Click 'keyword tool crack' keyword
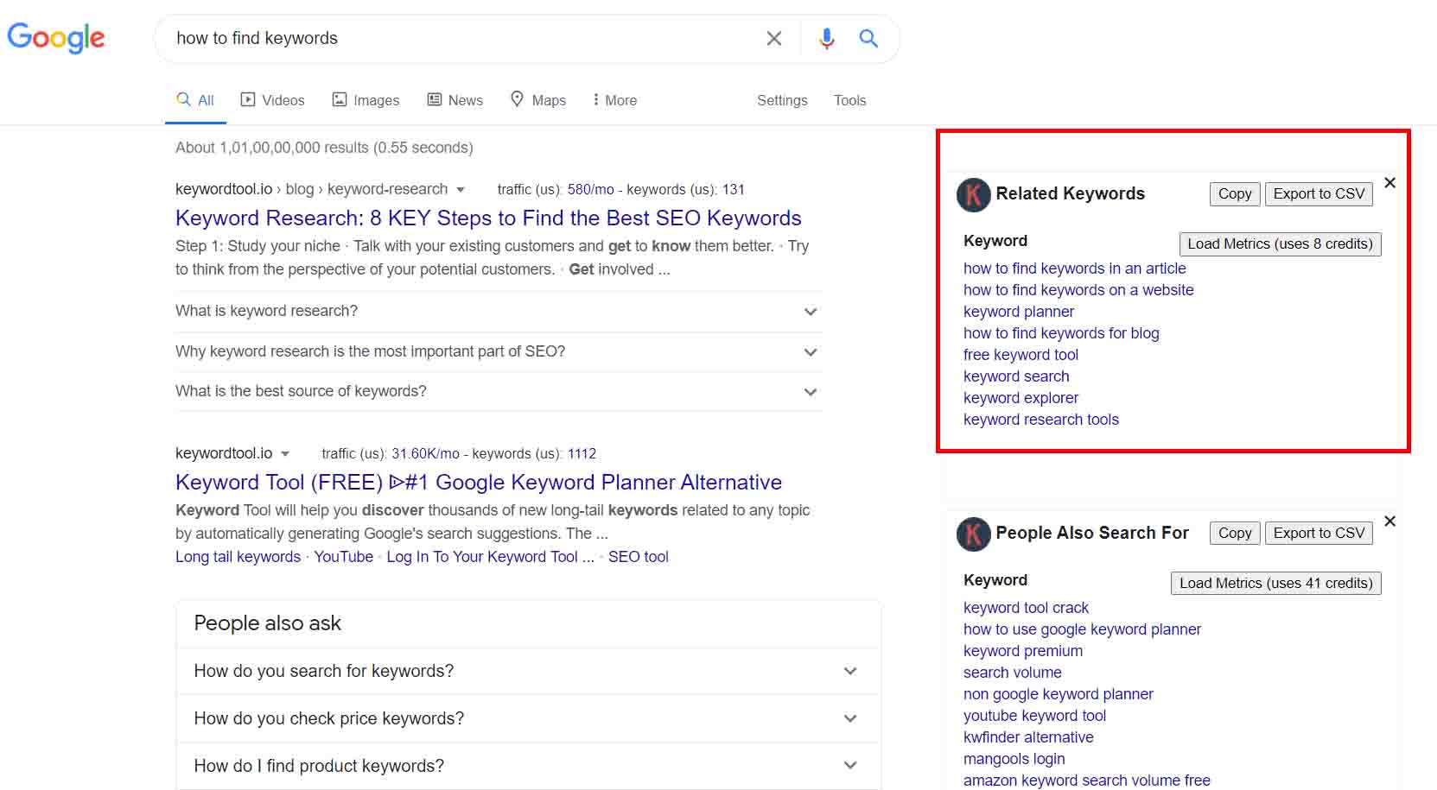The width and height of the screenshot is (1437, 790). pos(1026,608)
